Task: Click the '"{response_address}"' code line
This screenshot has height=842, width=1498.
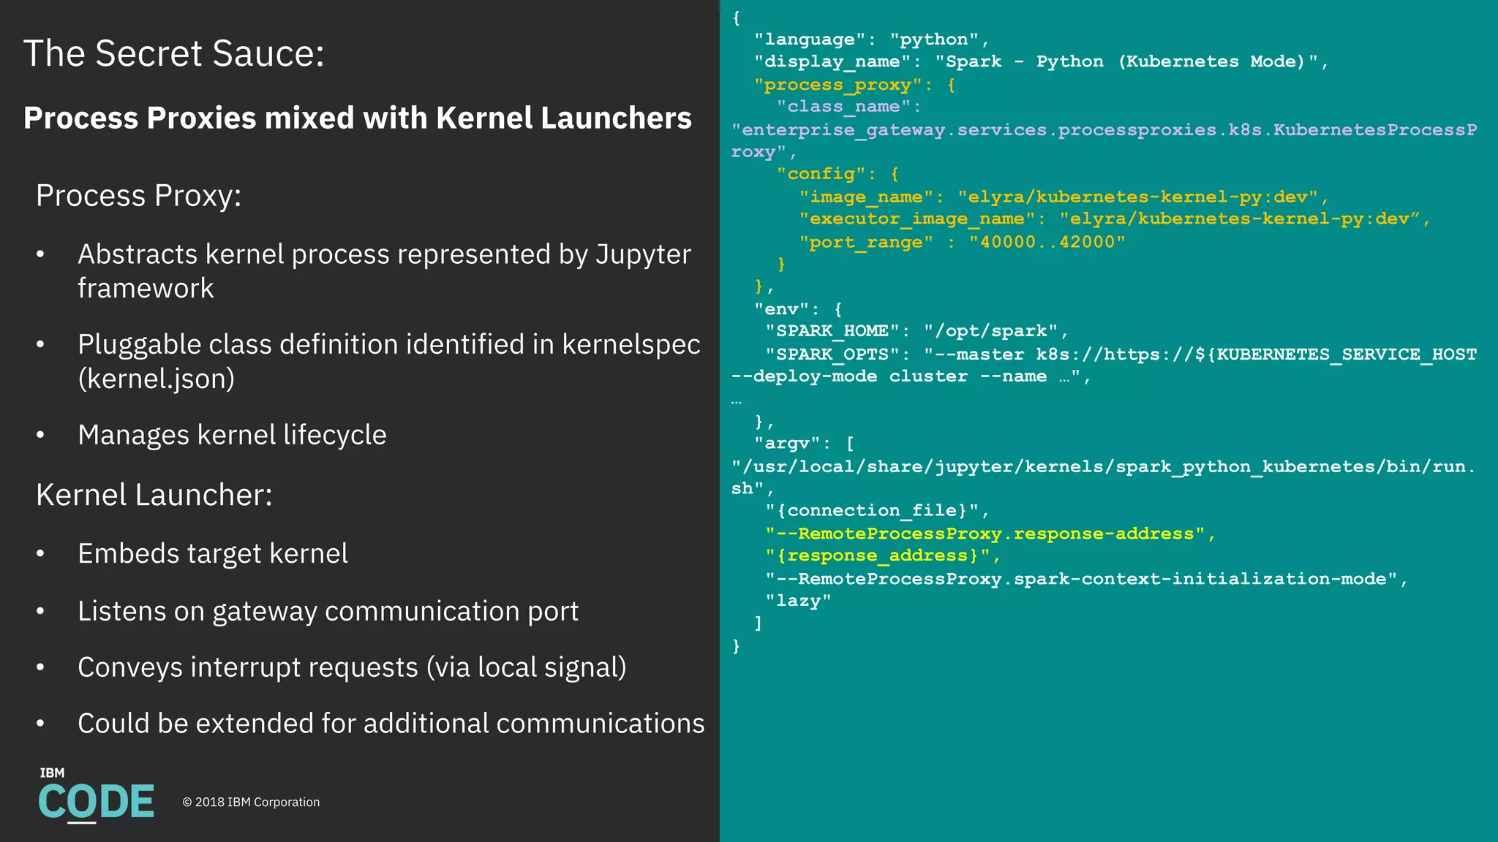Action: tap(883, 556)
